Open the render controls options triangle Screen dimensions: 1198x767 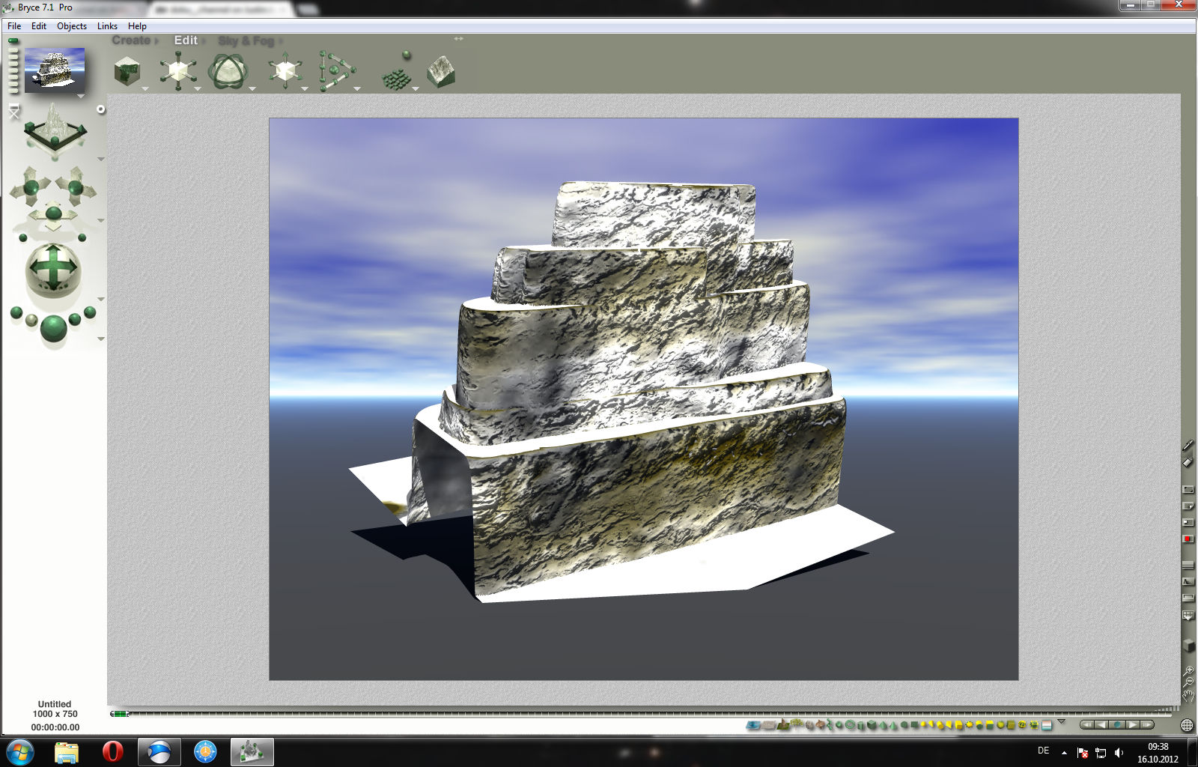[x=100, y=339]
